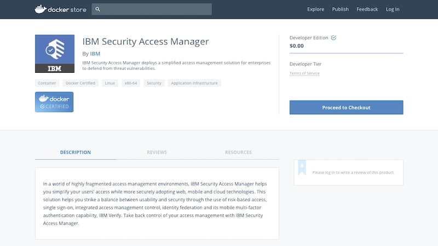Click the Docker Store whale logo
438x246 pixels.
pos(61,9)
